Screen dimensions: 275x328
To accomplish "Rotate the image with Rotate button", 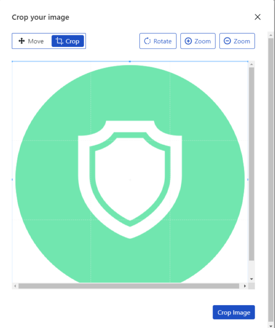I will pos(158,41).
